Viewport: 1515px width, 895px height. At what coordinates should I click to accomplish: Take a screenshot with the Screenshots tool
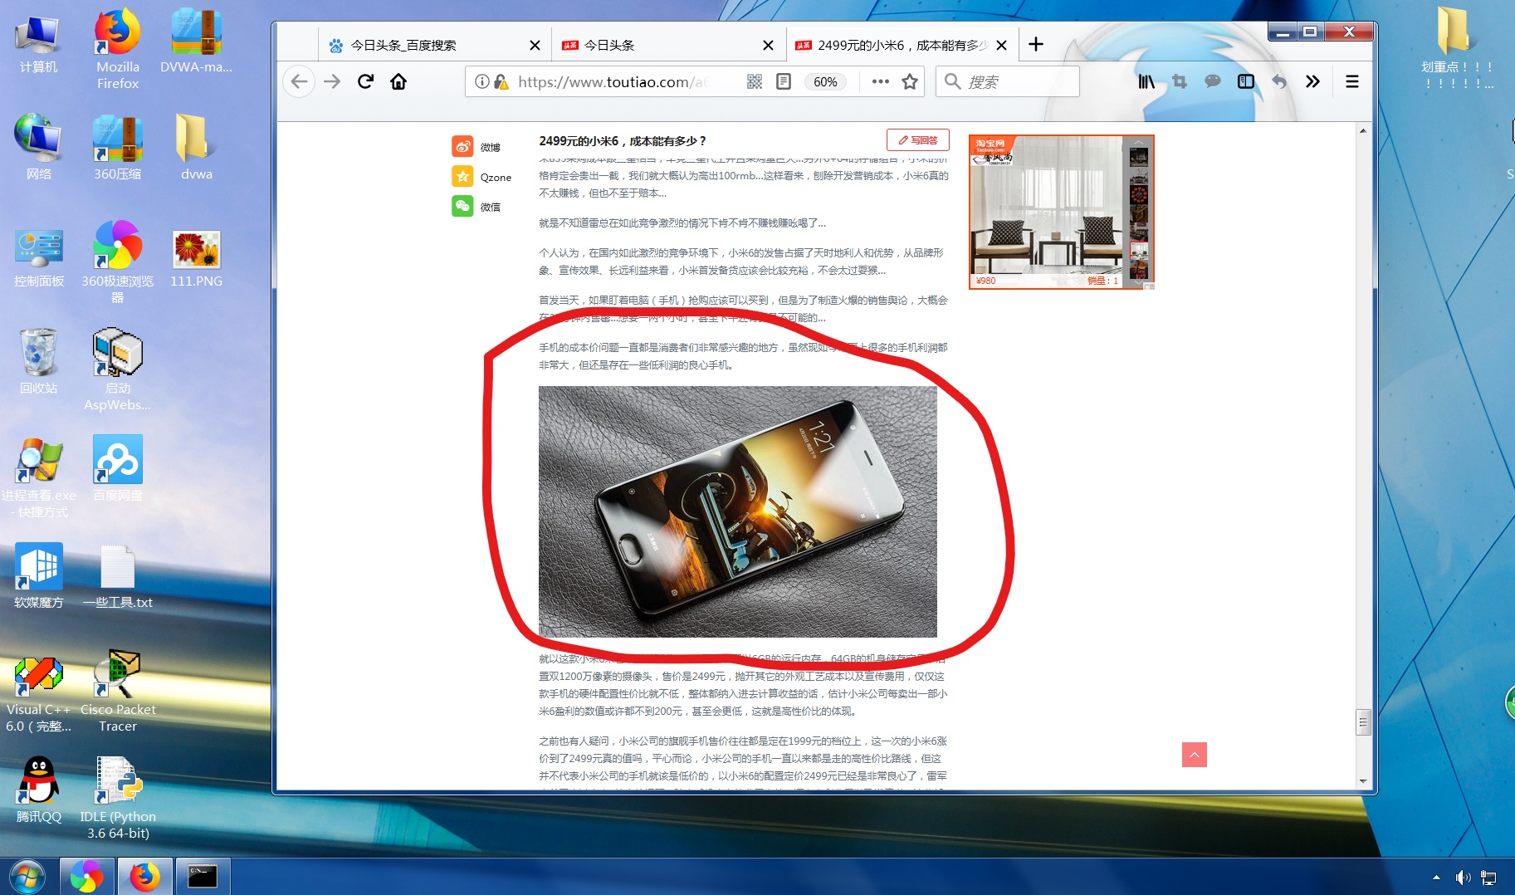click(1180, 81)
